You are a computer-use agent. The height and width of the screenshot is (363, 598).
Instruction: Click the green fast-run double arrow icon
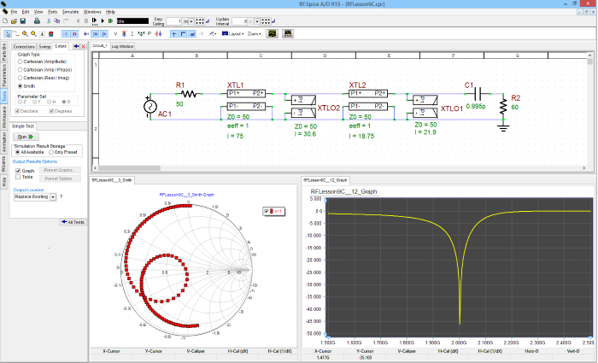110,21
